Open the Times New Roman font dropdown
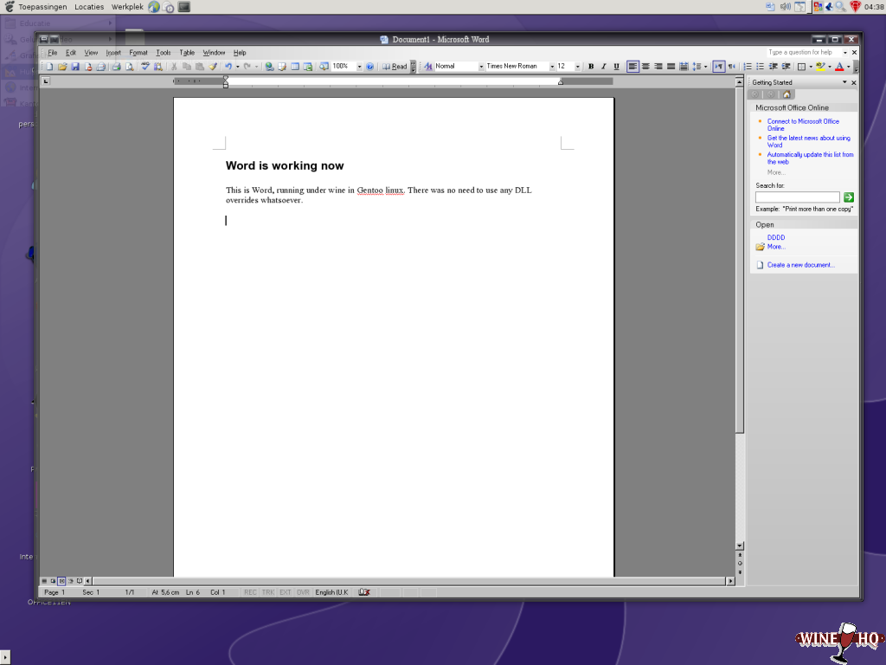Screen dimensions: 886x665 click(x=552, y=67)
